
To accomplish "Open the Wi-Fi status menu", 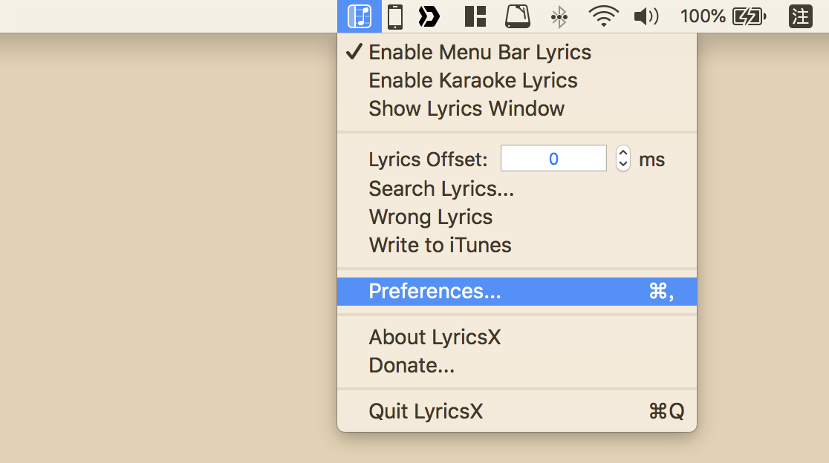I will [x=603, y=16].
